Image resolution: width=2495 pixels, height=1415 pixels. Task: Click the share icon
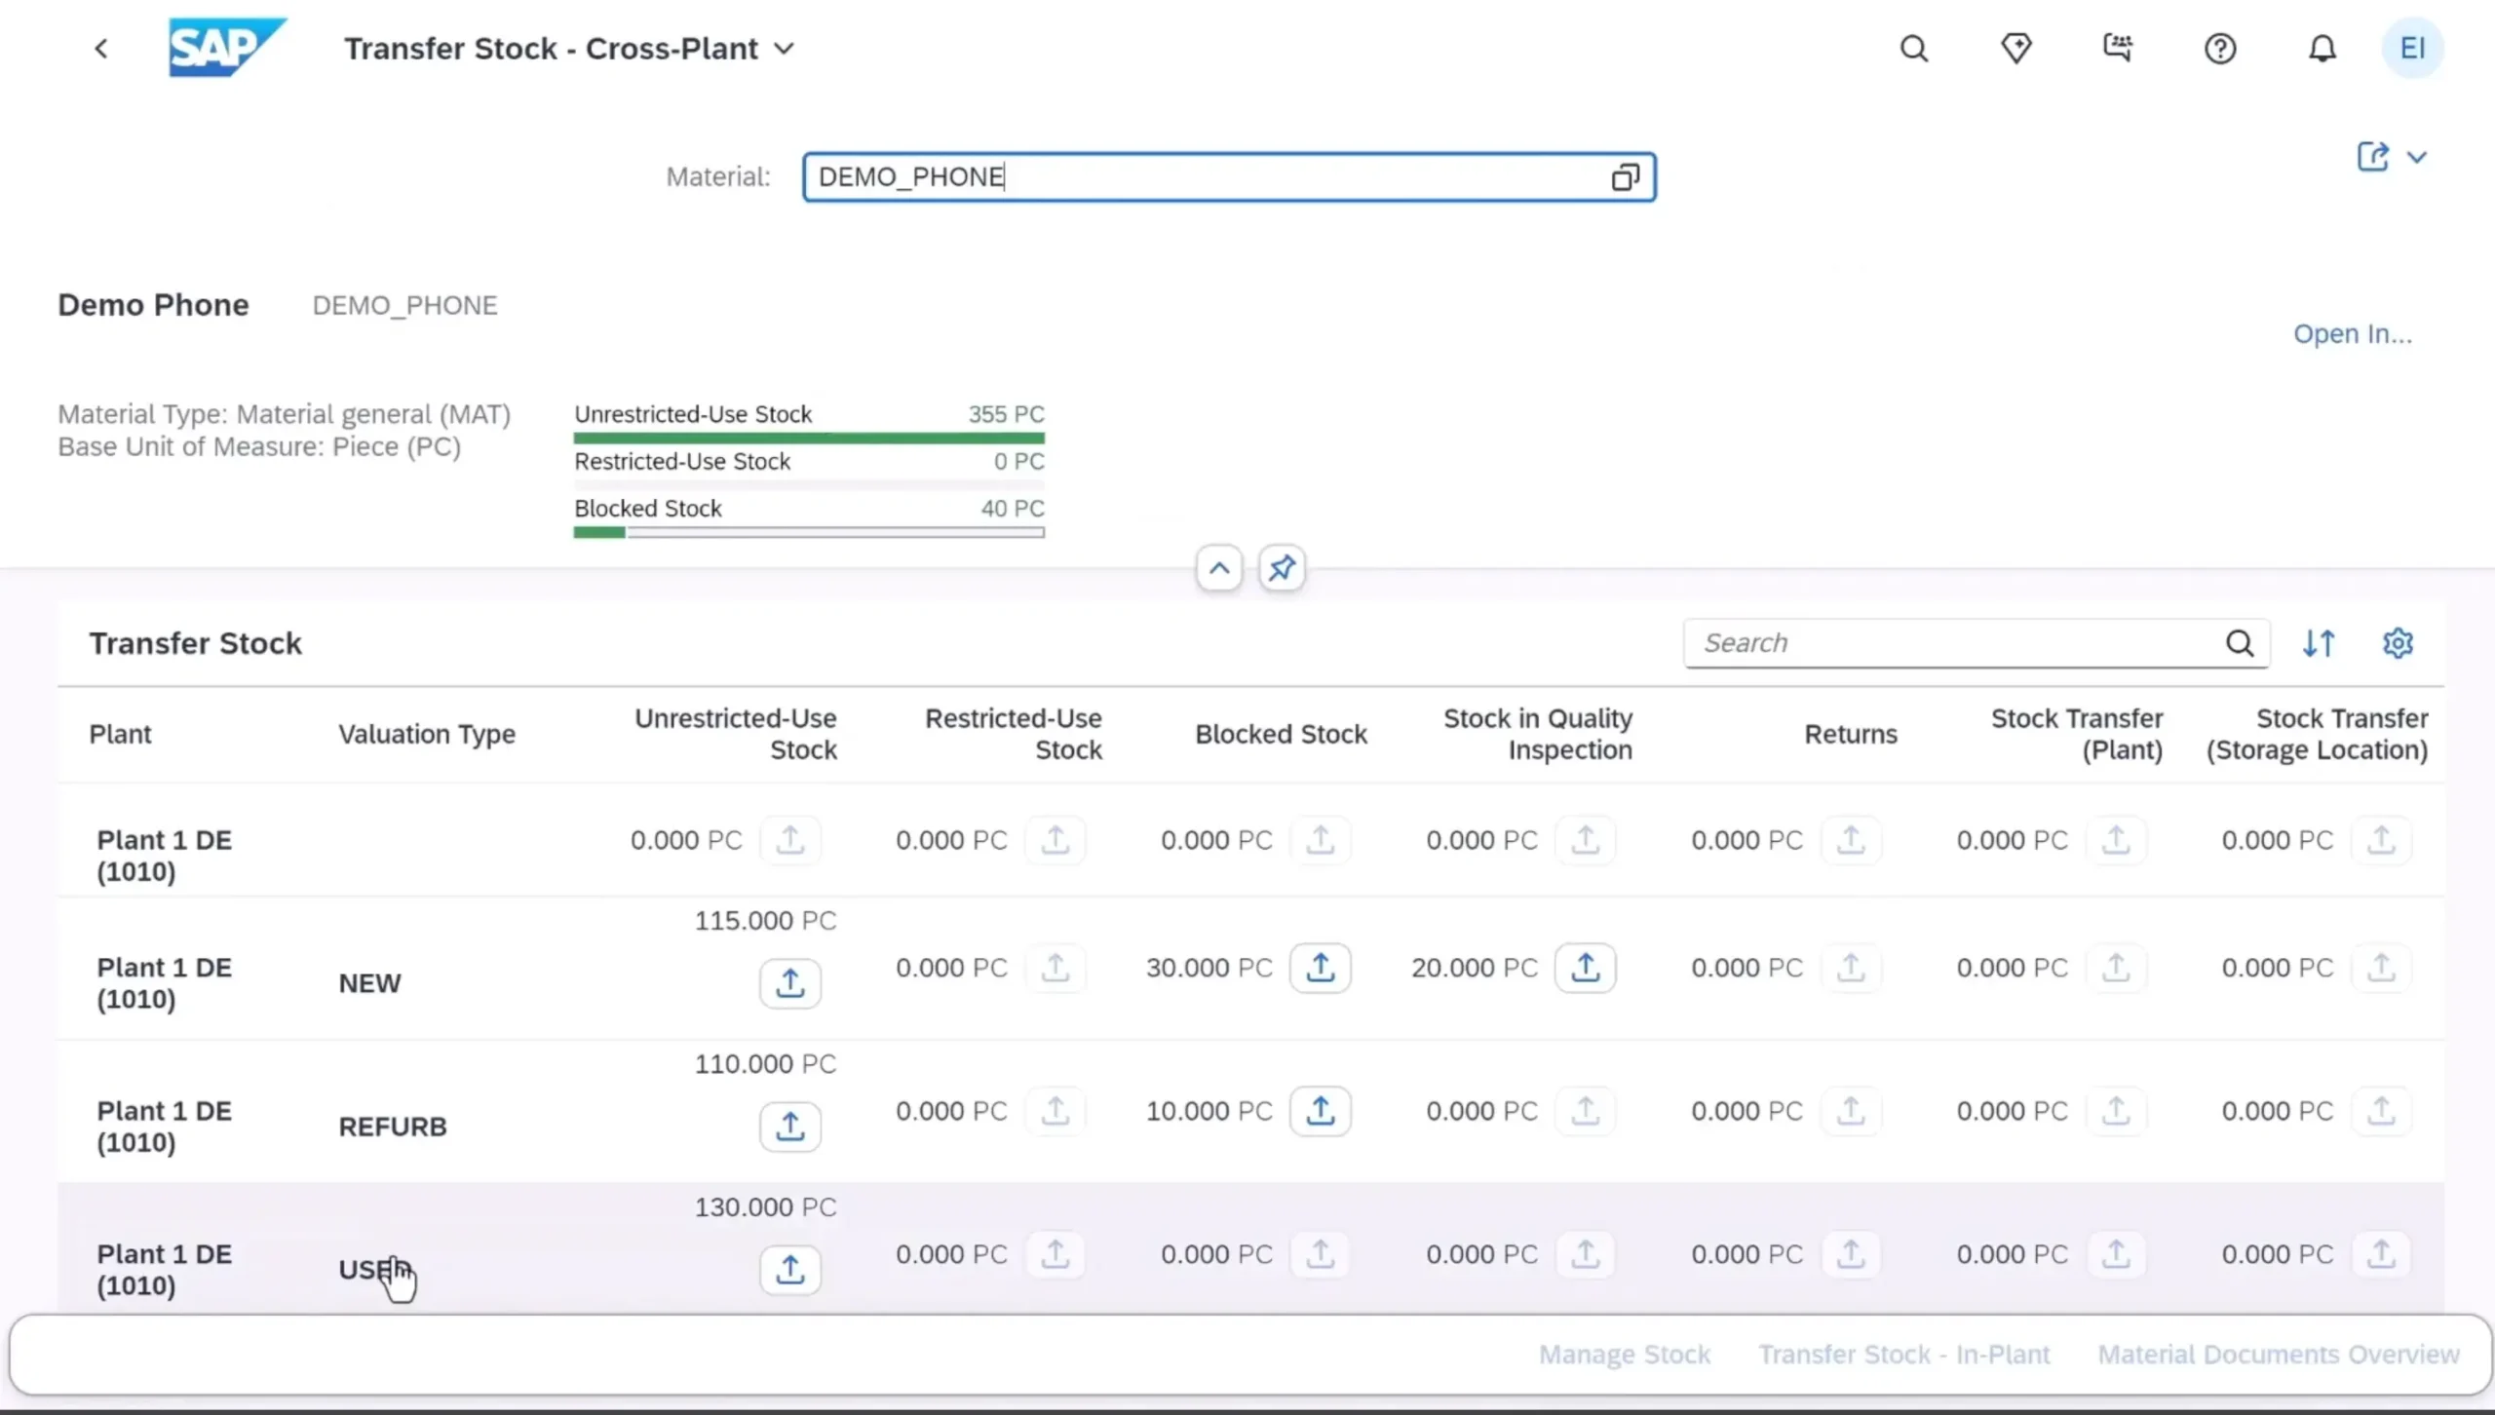click(2372, 157)
